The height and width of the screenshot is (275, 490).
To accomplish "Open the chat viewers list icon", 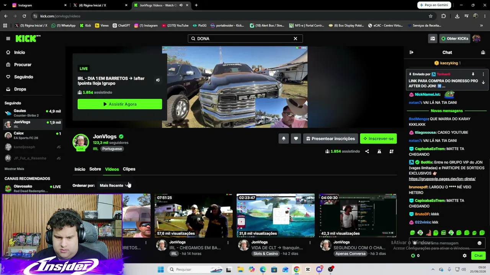I will click(483, 52).
